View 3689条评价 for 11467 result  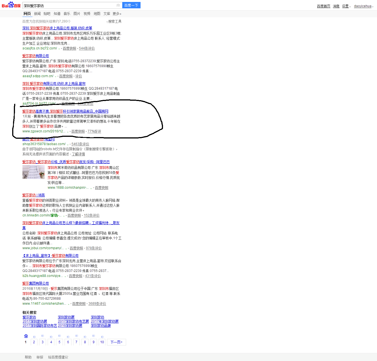point(97,304)
